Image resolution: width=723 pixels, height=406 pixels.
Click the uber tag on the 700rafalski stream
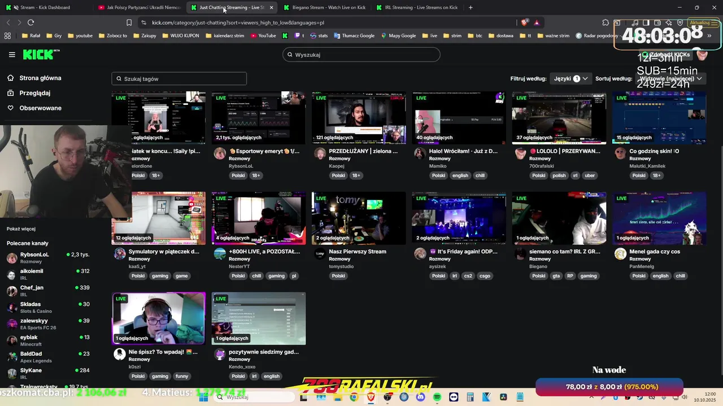[590, 175]
